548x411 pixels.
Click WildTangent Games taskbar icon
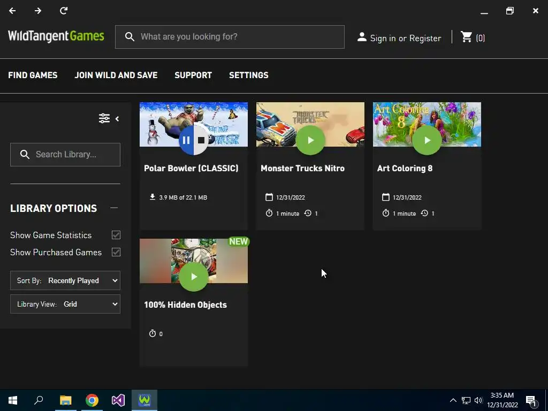click(x=144, y=400)
